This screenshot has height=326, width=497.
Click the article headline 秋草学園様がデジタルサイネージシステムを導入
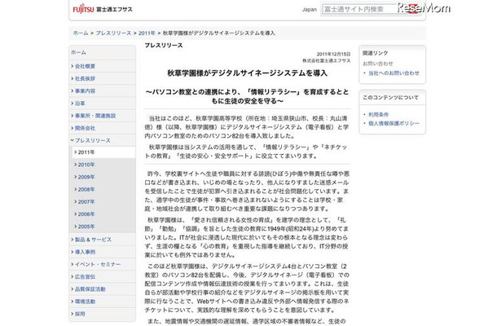tap(247, 73)
